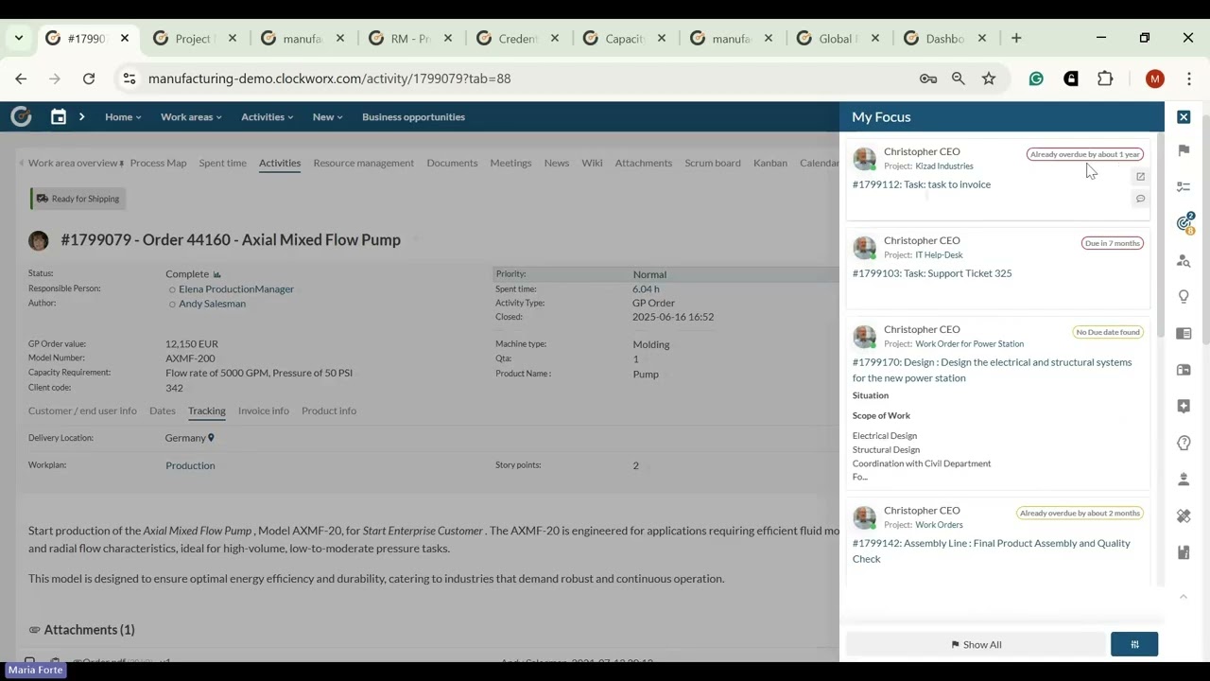
Task: Open a new browser tab with plus
Action: 1016,38
